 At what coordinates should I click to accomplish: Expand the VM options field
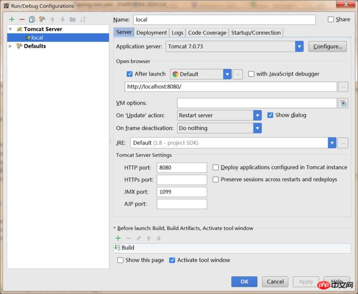coord(343,103)
